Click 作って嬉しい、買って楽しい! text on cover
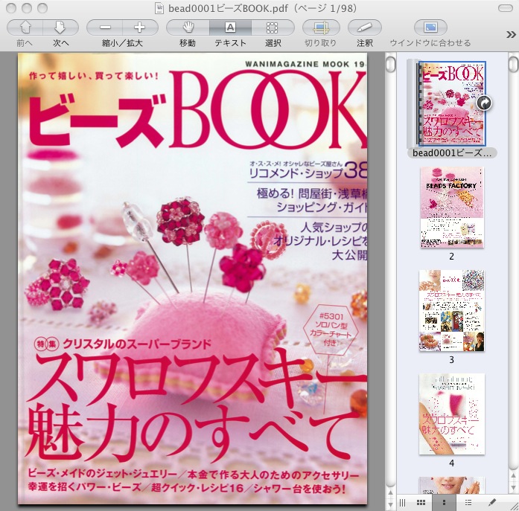519x511 pixels. pyautogui.click(x=94, y=76)
